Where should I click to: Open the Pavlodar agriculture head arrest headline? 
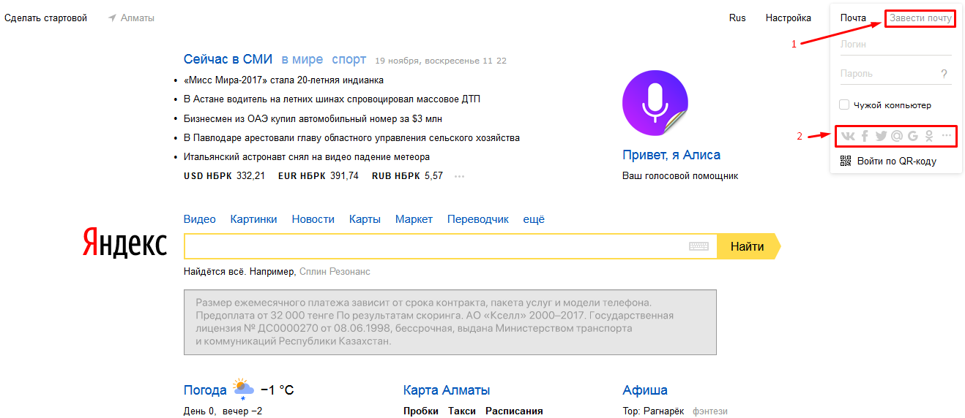click(x=351, y=137)
